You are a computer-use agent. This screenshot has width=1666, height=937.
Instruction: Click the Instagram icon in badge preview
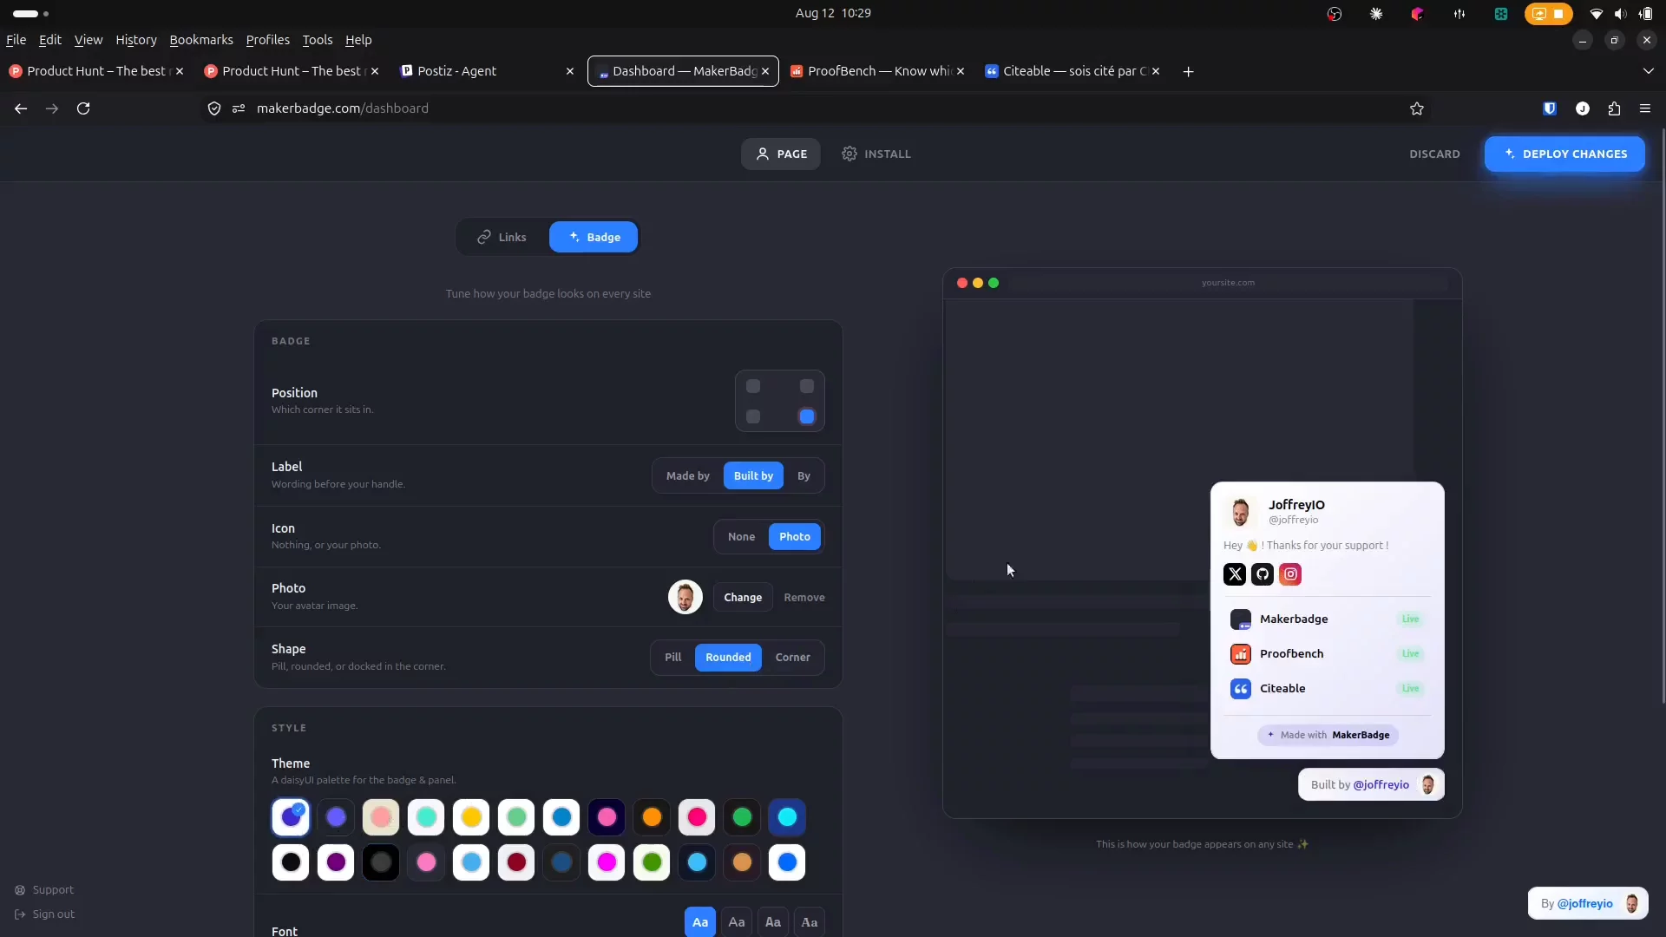(1290, 574)
